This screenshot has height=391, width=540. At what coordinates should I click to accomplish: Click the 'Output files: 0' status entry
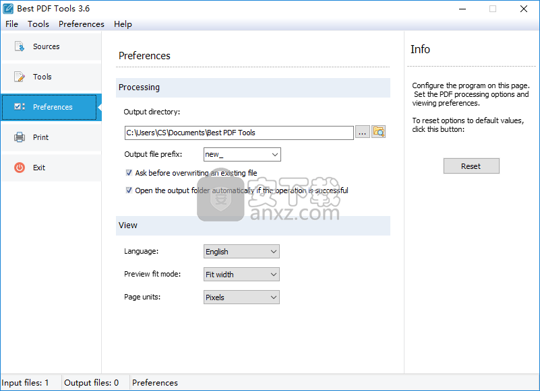[x=91, y=383]
